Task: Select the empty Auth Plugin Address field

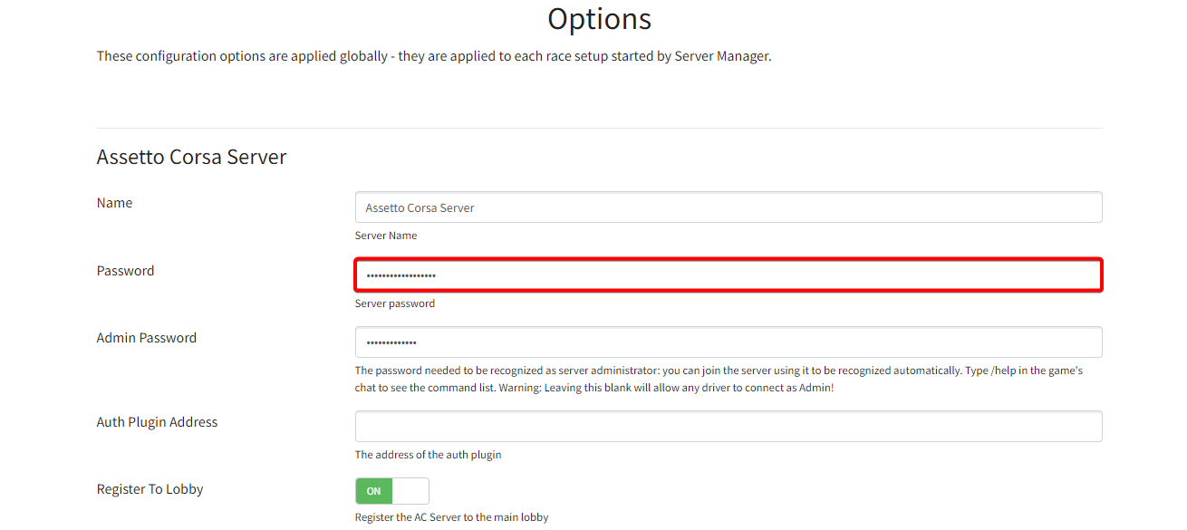Action: pos(728,427)
